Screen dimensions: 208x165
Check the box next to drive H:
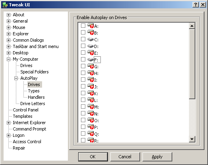[83, 73]
